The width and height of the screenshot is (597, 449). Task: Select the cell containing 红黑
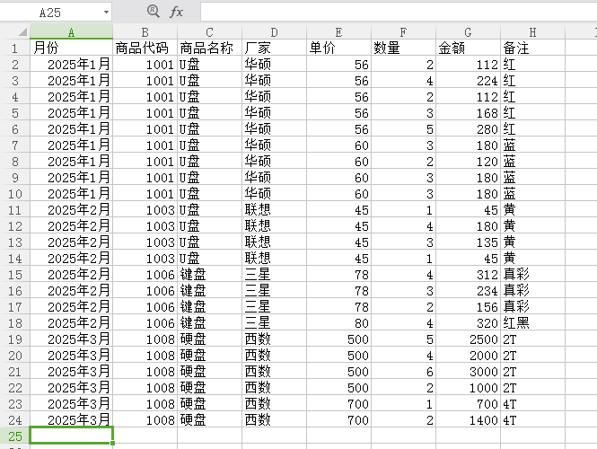tap(532, 322)
